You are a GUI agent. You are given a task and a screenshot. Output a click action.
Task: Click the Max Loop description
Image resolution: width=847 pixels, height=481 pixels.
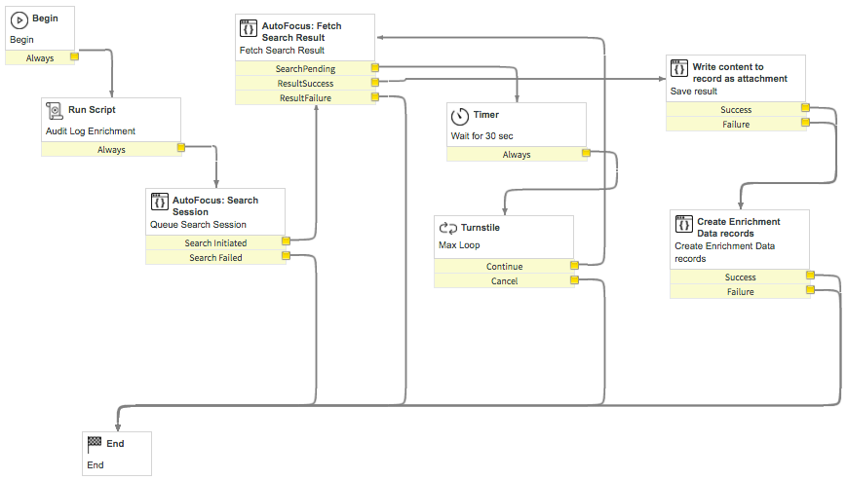(459, 245)
